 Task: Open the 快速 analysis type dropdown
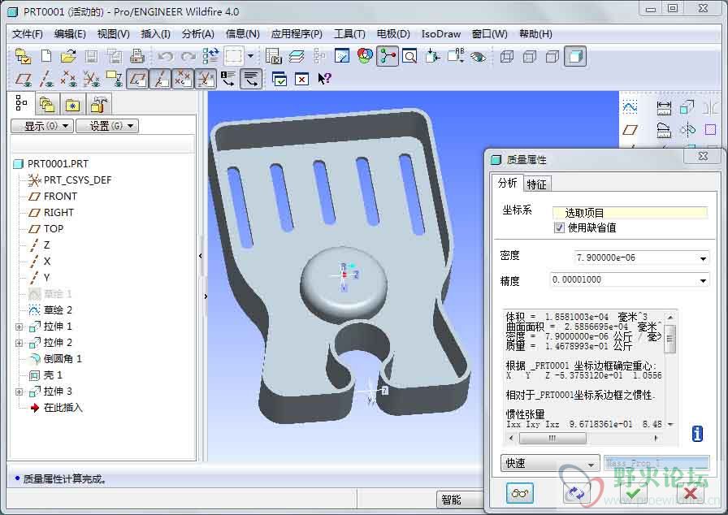pyautogui.click(x=550, y=463)
